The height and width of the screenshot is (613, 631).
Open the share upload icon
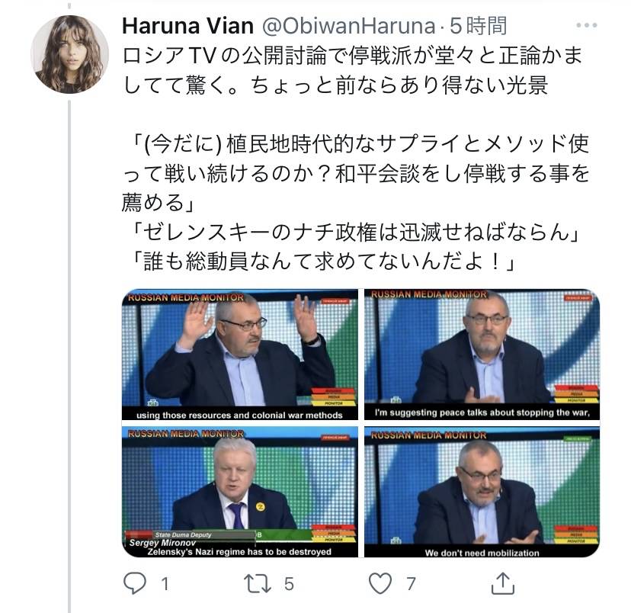pos(503,583)
